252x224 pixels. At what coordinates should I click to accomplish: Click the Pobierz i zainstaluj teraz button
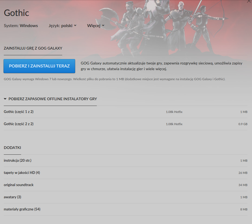pyautogui.click(x=39, y=66)
